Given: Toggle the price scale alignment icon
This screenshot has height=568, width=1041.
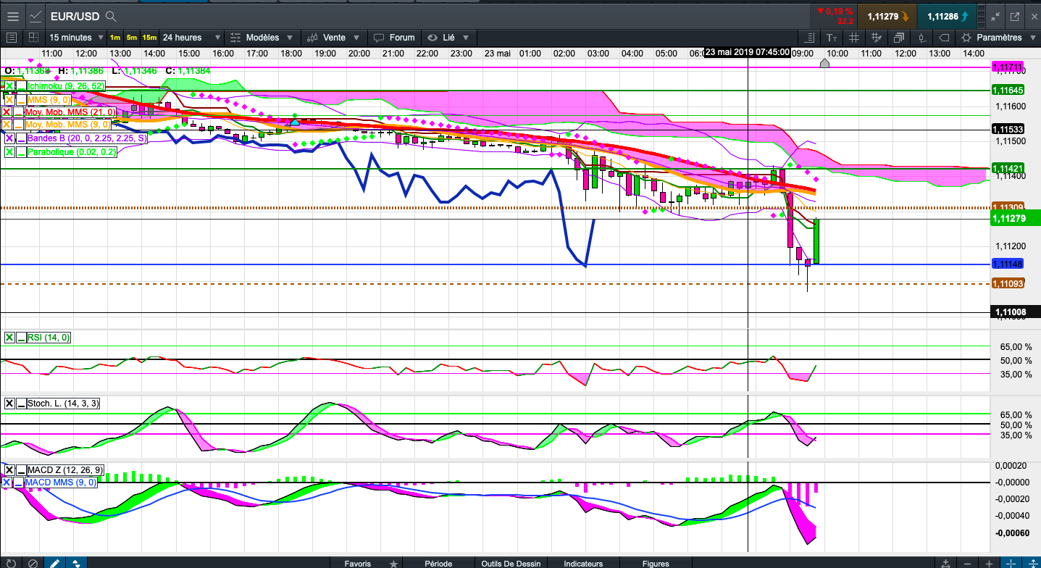Looking at the screenshot, I should (809, 38).
